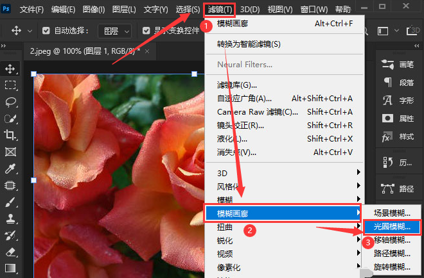Open the 样式 styles panel

coord(398,136)
